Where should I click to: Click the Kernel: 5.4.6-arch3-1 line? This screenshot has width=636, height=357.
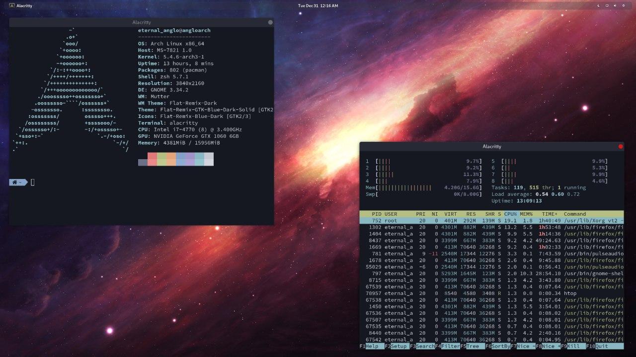tap(171, 57)
